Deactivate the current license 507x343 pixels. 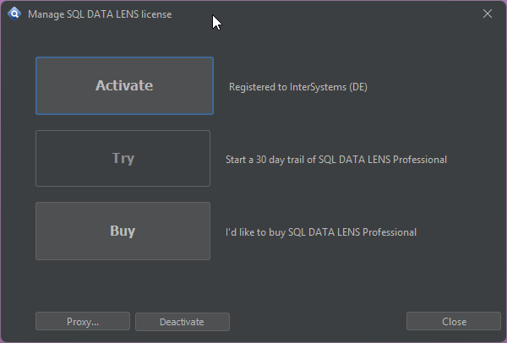coord(183,322)
